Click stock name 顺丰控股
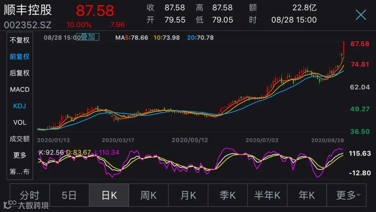This screenshot has width=376, height=212. [28, 10]
